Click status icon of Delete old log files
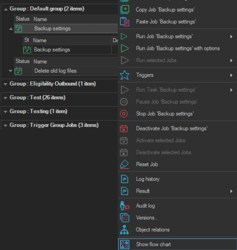 click(18, 71)
